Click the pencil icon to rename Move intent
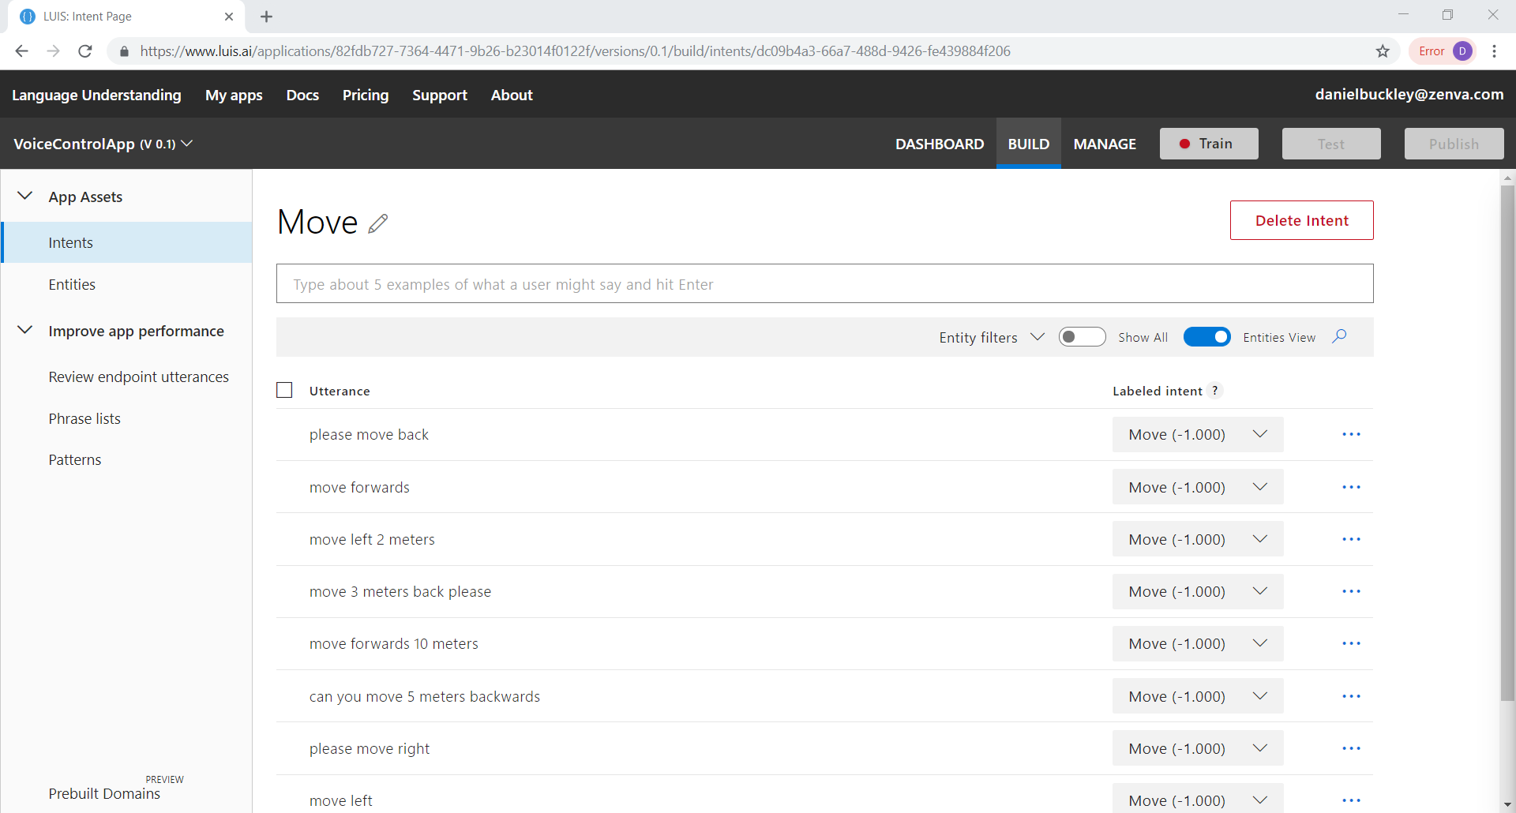 tap(378, 223)
